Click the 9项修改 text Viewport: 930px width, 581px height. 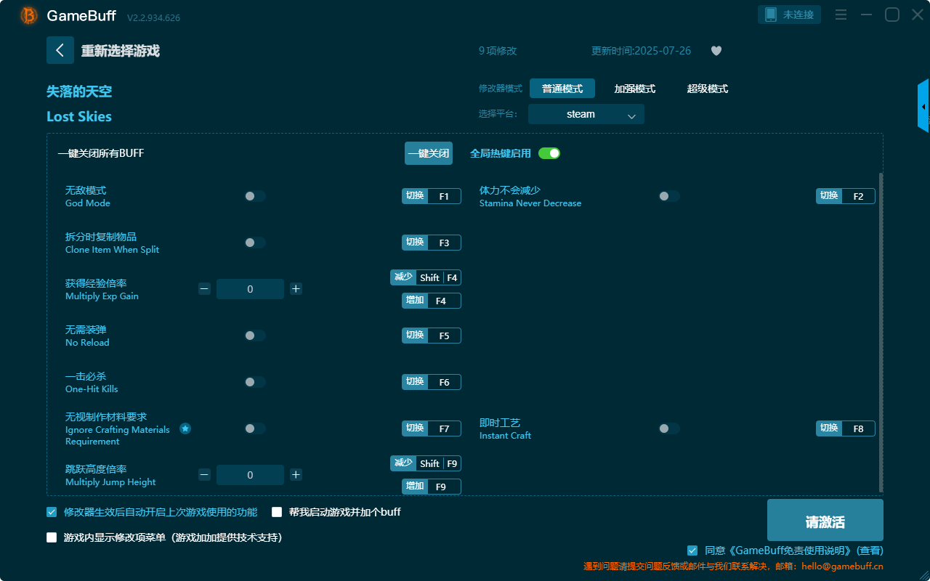click(x=498, y=51)
